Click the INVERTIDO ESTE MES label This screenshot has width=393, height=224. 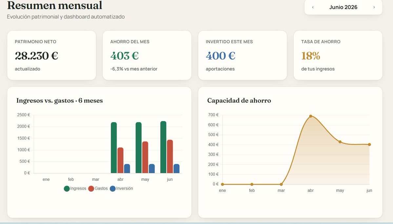point(229,42)
